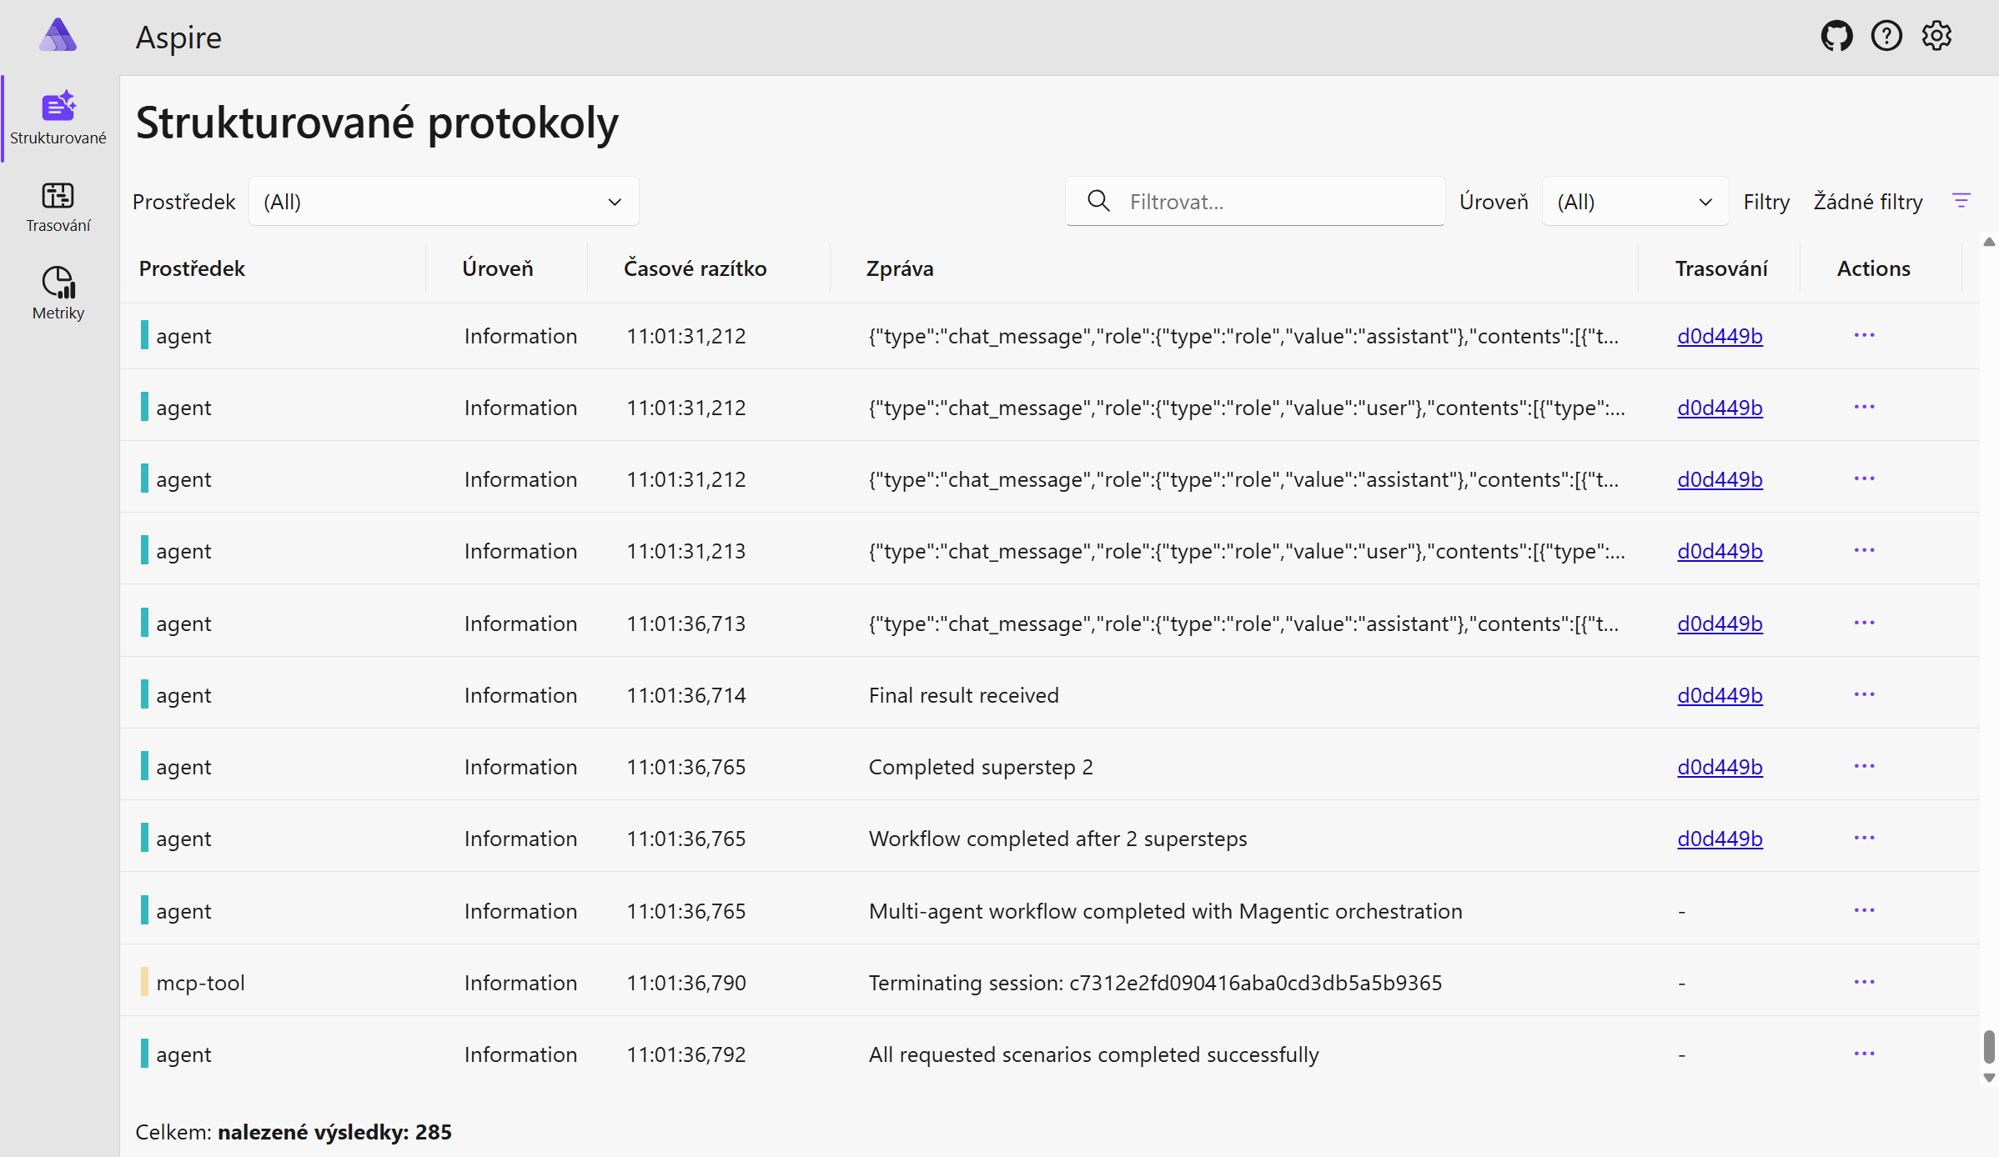The height and width of the screenshot is (1157, 1999).
Task: Open actions menu for mcp-tool row
Action: pos(1864,982)
